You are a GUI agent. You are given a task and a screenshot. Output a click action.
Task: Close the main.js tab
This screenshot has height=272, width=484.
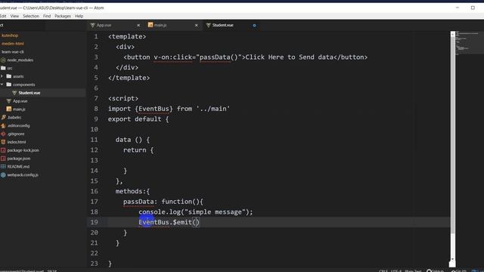197,25
